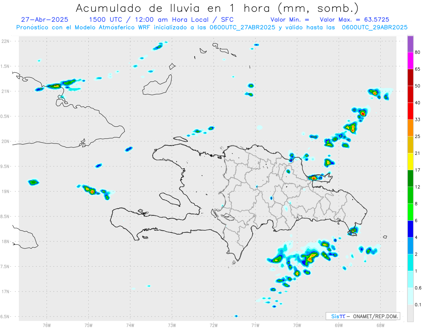The width and height of the screenshot is (427, 330).
Task: Click the 73W longitude label
Action: [172, 325]
